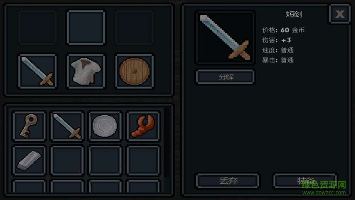
Task: Select the red crab claw item
Action: pyautogui.click(x=143, y=126)
